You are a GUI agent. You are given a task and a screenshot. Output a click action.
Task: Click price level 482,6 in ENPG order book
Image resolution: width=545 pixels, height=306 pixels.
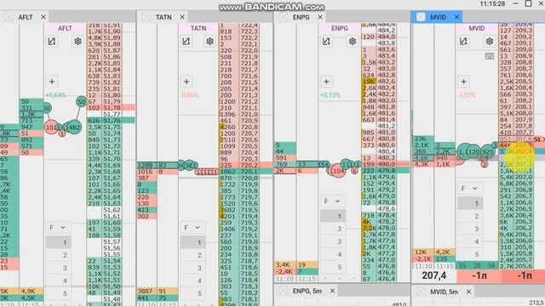tap(386, 82)
